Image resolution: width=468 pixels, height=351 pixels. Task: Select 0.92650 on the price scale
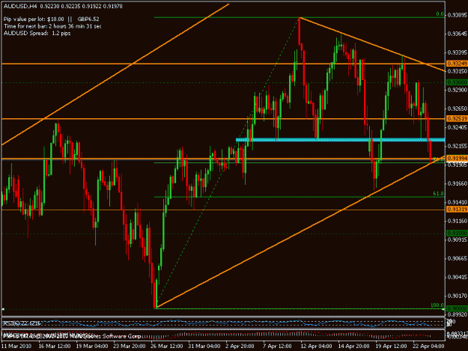pos(458,109)
